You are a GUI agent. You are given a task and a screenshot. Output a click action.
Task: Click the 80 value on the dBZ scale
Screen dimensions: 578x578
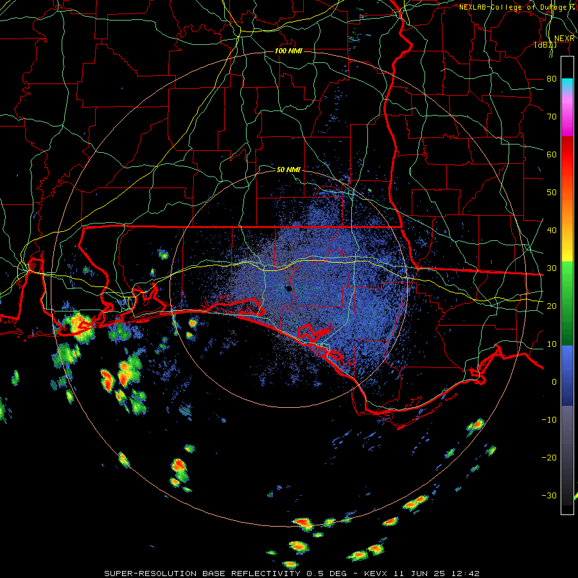point(552,78)
